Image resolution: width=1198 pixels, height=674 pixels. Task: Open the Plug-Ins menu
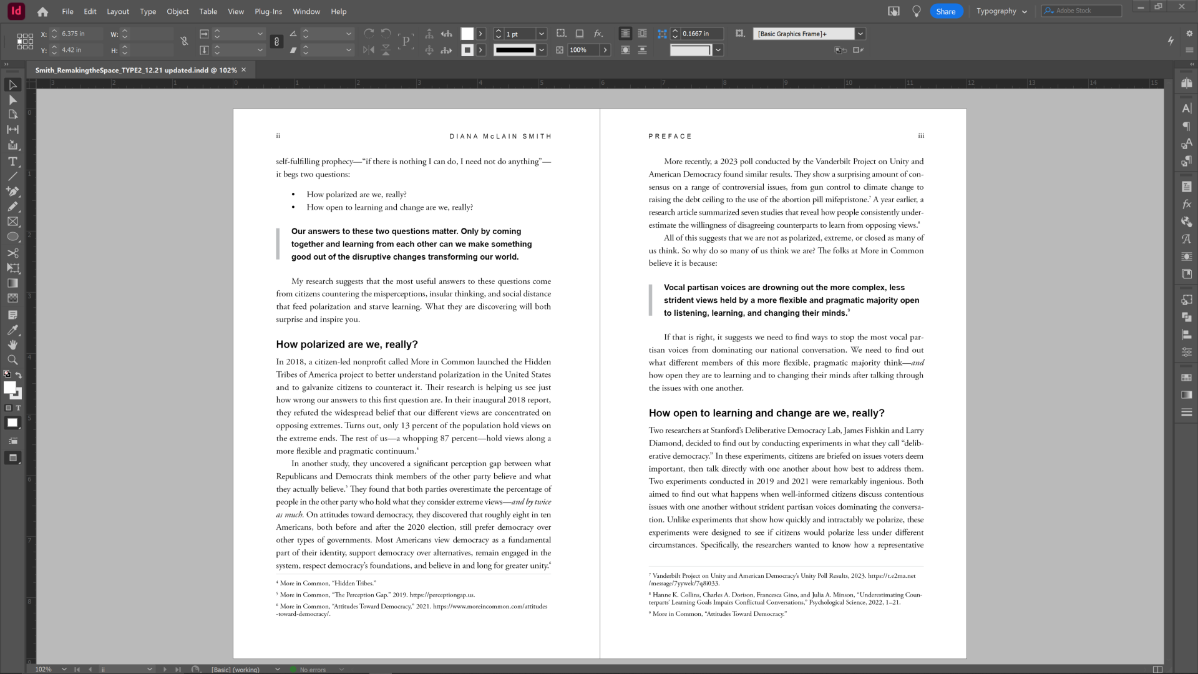coord(268,11)
